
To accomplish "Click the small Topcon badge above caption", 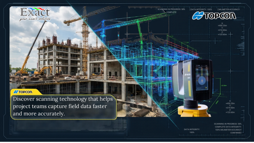I will coord(23,92).
